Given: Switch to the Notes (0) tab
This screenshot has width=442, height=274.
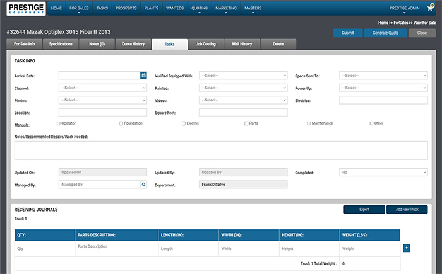Looking at the screenshot, I should (x=97, y=44).
